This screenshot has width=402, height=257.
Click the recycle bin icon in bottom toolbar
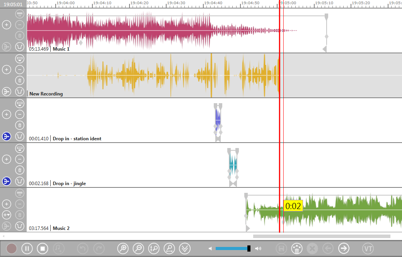296,248
